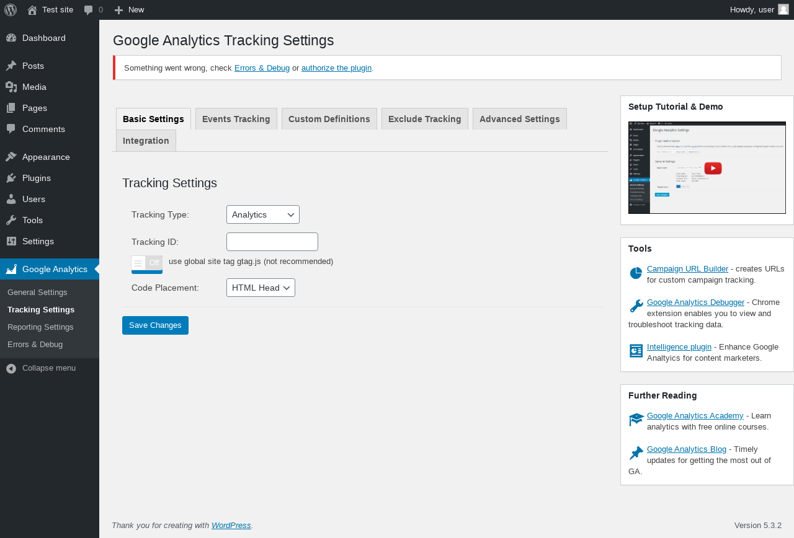The width and height of the screenshot is (794, 538).
Task: Click the Intelligence plugin slides icon
Action: [x=636, y=351]
